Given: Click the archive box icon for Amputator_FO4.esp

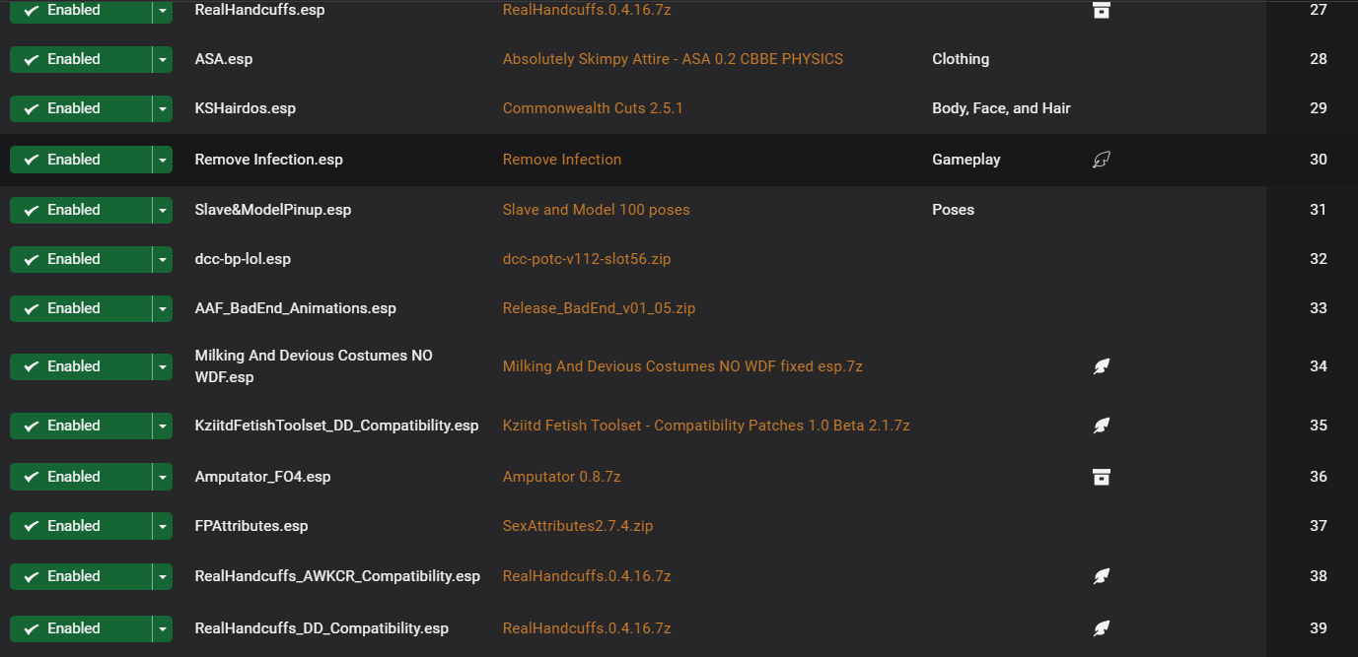Looking at the screenshot, I should pyautogui.click(x=1102, y=477).
